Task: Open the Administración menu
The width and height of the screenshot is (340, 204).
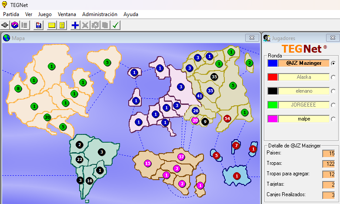Action: pyautogui.click(x=100, y=14)
